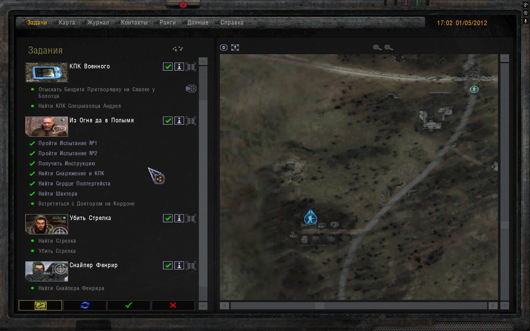Click the map horizontal scrollbar thumb
The image size is (530, 331).
320,306
